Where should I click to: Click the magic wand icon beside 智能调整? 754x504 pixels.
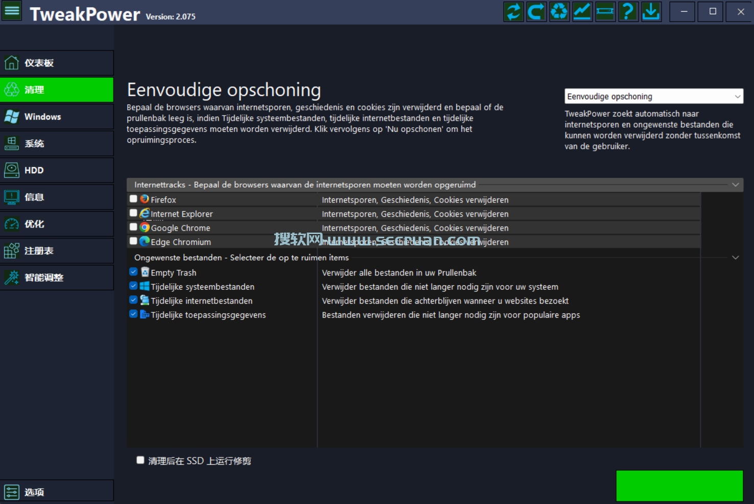tap(12, 278)
